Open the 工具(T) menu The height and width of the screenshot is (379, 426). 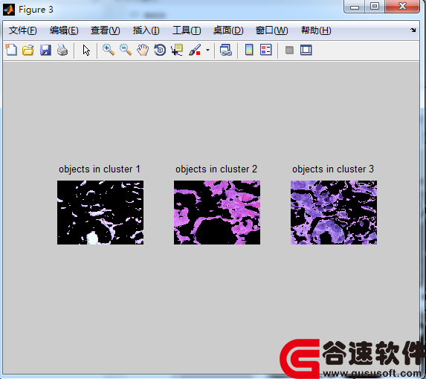pyautogui.click(x=187, y=30)
